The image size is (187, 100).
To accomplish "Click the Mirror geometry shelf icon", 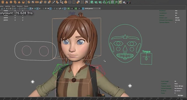I will pos(37,2).
